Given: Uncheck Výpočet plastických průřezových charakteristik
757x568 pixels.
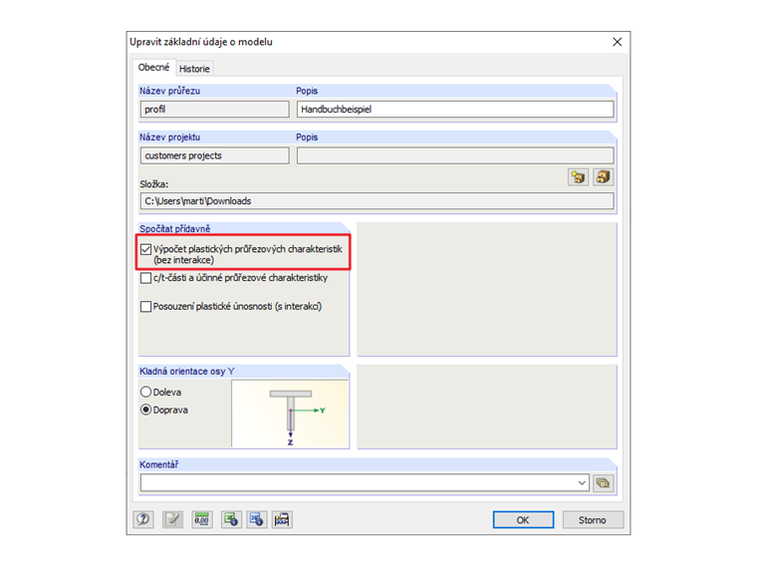Looking at the screenshot, I should coord(145,249).
